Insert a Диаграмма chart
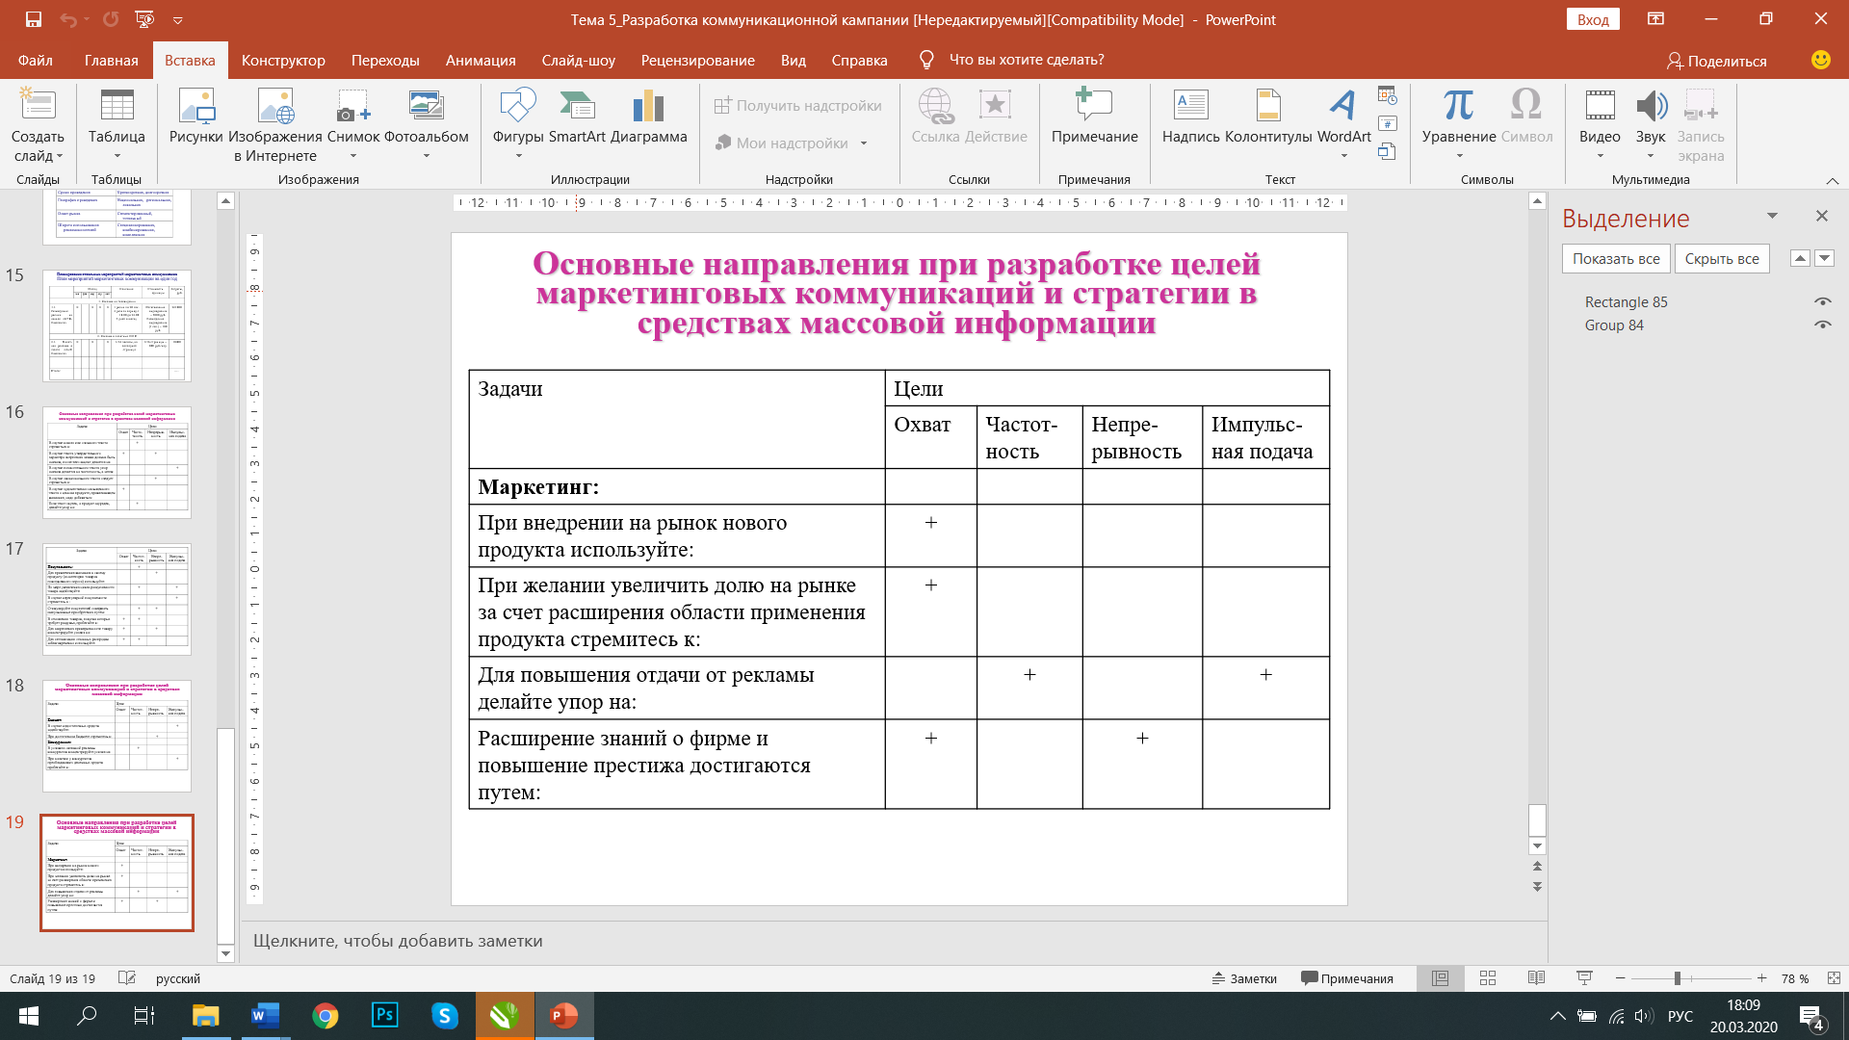 pyautogui.click(x=649, y=117)
